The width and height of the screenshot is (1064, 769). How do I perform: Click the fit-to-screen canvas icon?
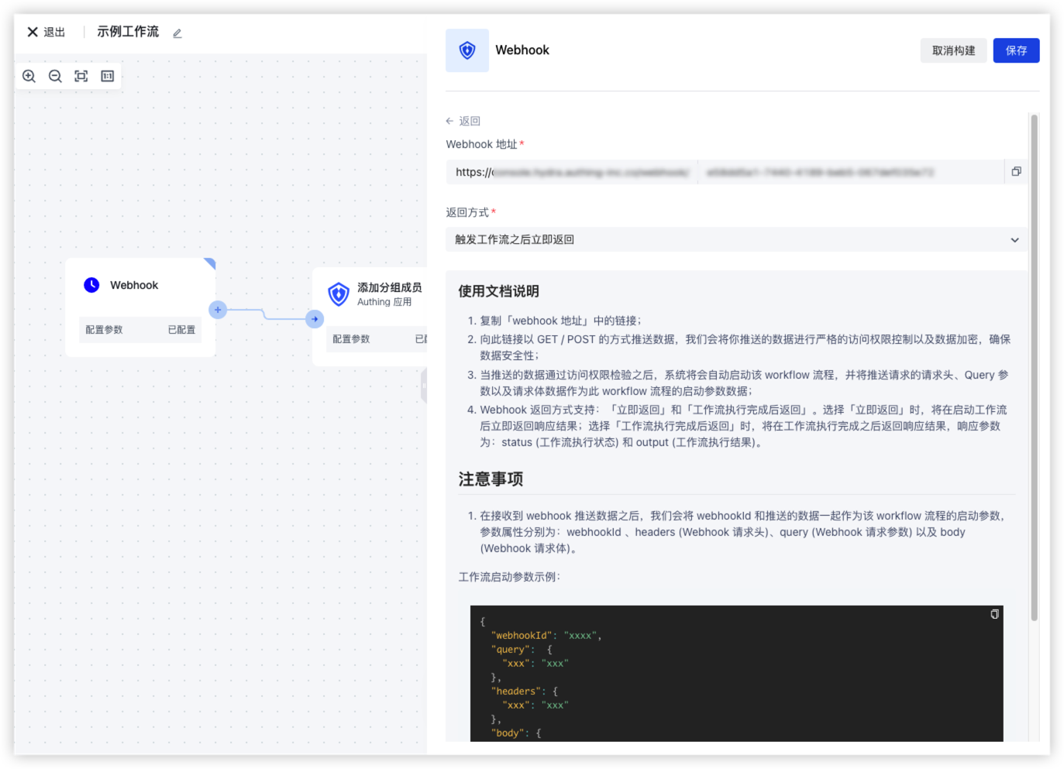coord(81,76)
